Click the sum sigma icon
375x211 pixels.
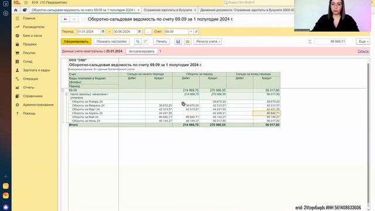point(310,42)
